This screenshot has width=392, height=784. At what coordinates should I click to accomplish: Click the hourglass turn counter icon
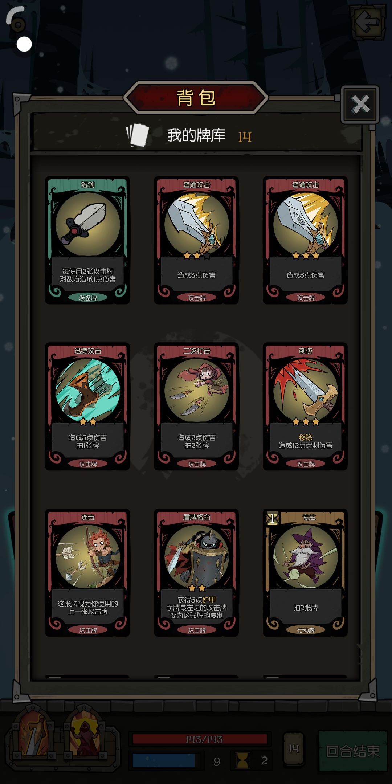(x=242, y=760)
